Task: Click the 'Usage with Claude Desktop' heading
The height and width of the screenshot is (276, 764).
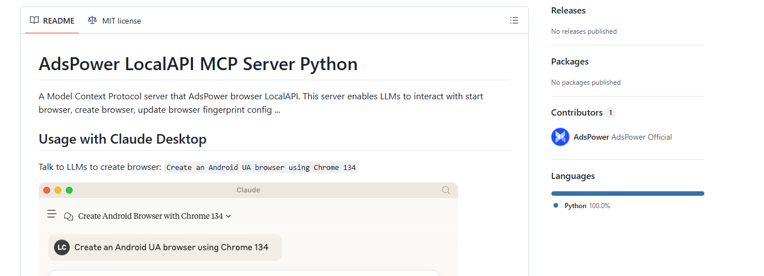Action: [x=123, y=139]
